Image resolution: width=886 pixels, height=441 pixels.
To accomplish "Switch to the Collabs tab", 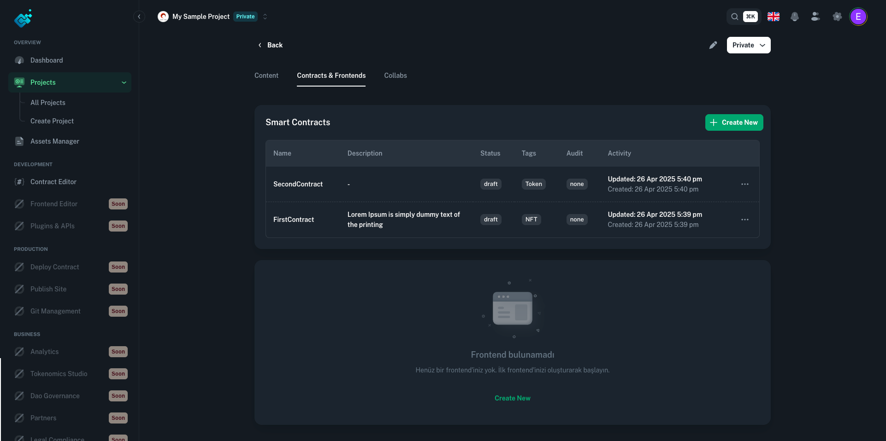I will [396, 75].
